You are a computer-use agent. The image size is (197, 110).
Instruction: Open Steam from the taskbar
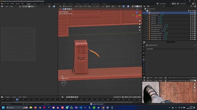98,108
